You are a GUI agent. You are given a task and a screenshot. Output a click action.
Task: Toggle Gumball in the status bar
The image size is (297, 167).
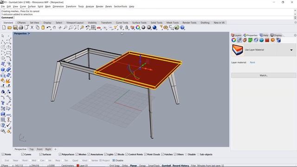[x=166, y=166]
